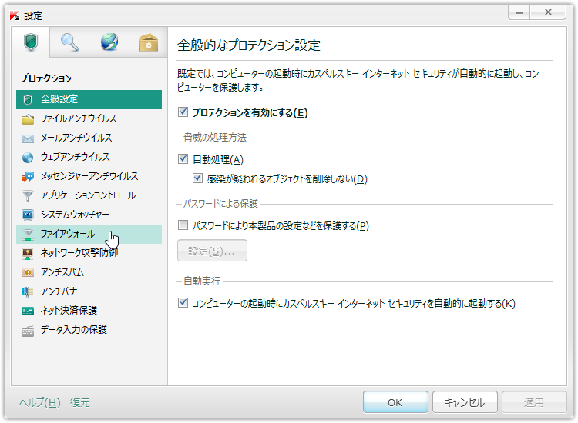Open the Protection shield tab
Viewport: 578px width, 423px height.
31,42
